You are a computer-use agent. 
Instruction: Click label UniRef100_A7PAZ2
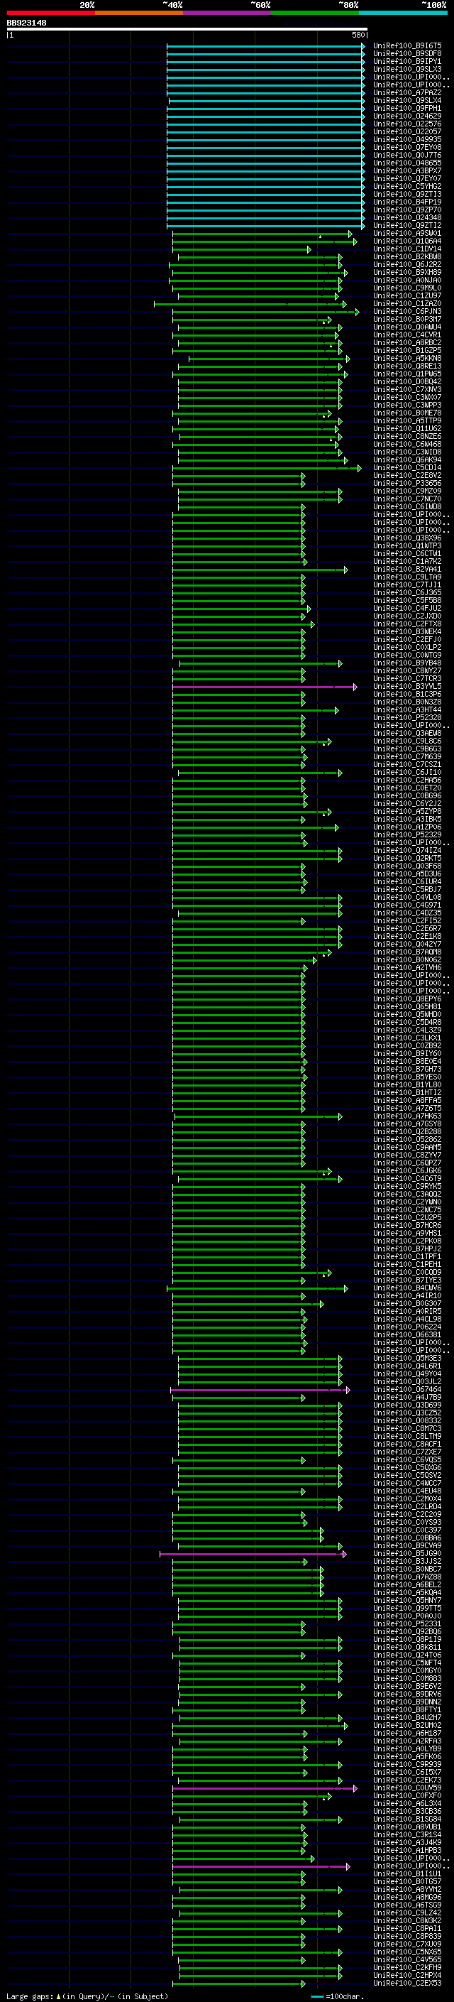click(407, 93)
